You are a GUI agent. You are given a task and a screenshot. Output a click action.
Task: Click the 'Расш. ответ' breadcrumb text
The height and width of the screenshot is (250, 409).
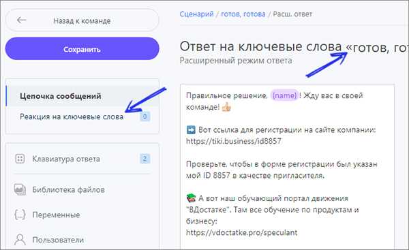[x=292, y=14]
